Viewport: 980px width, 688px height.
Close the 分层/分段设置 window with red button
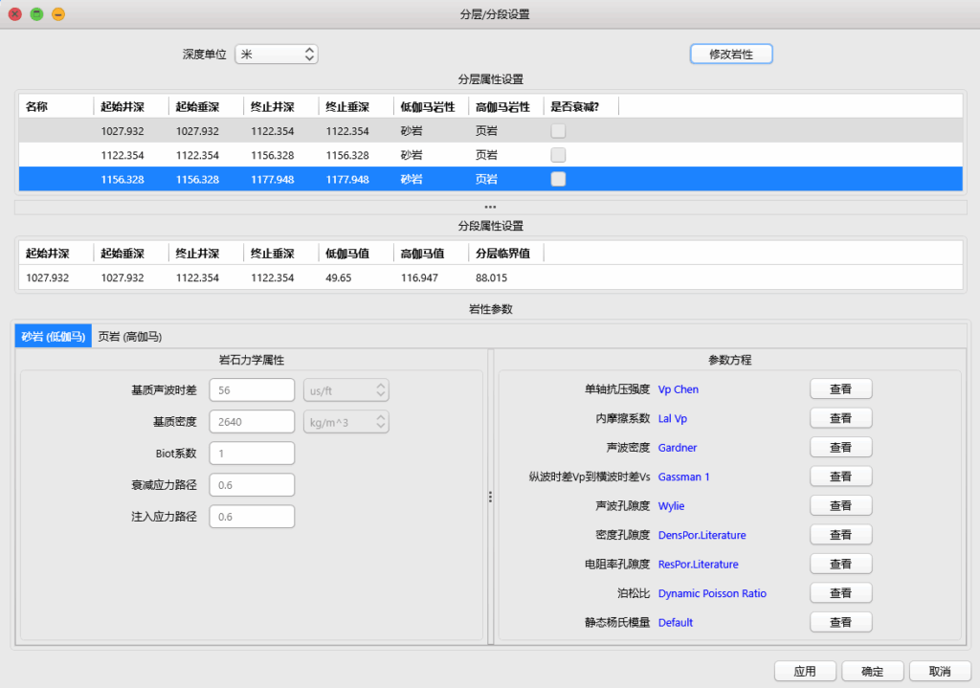click(15, 13)
